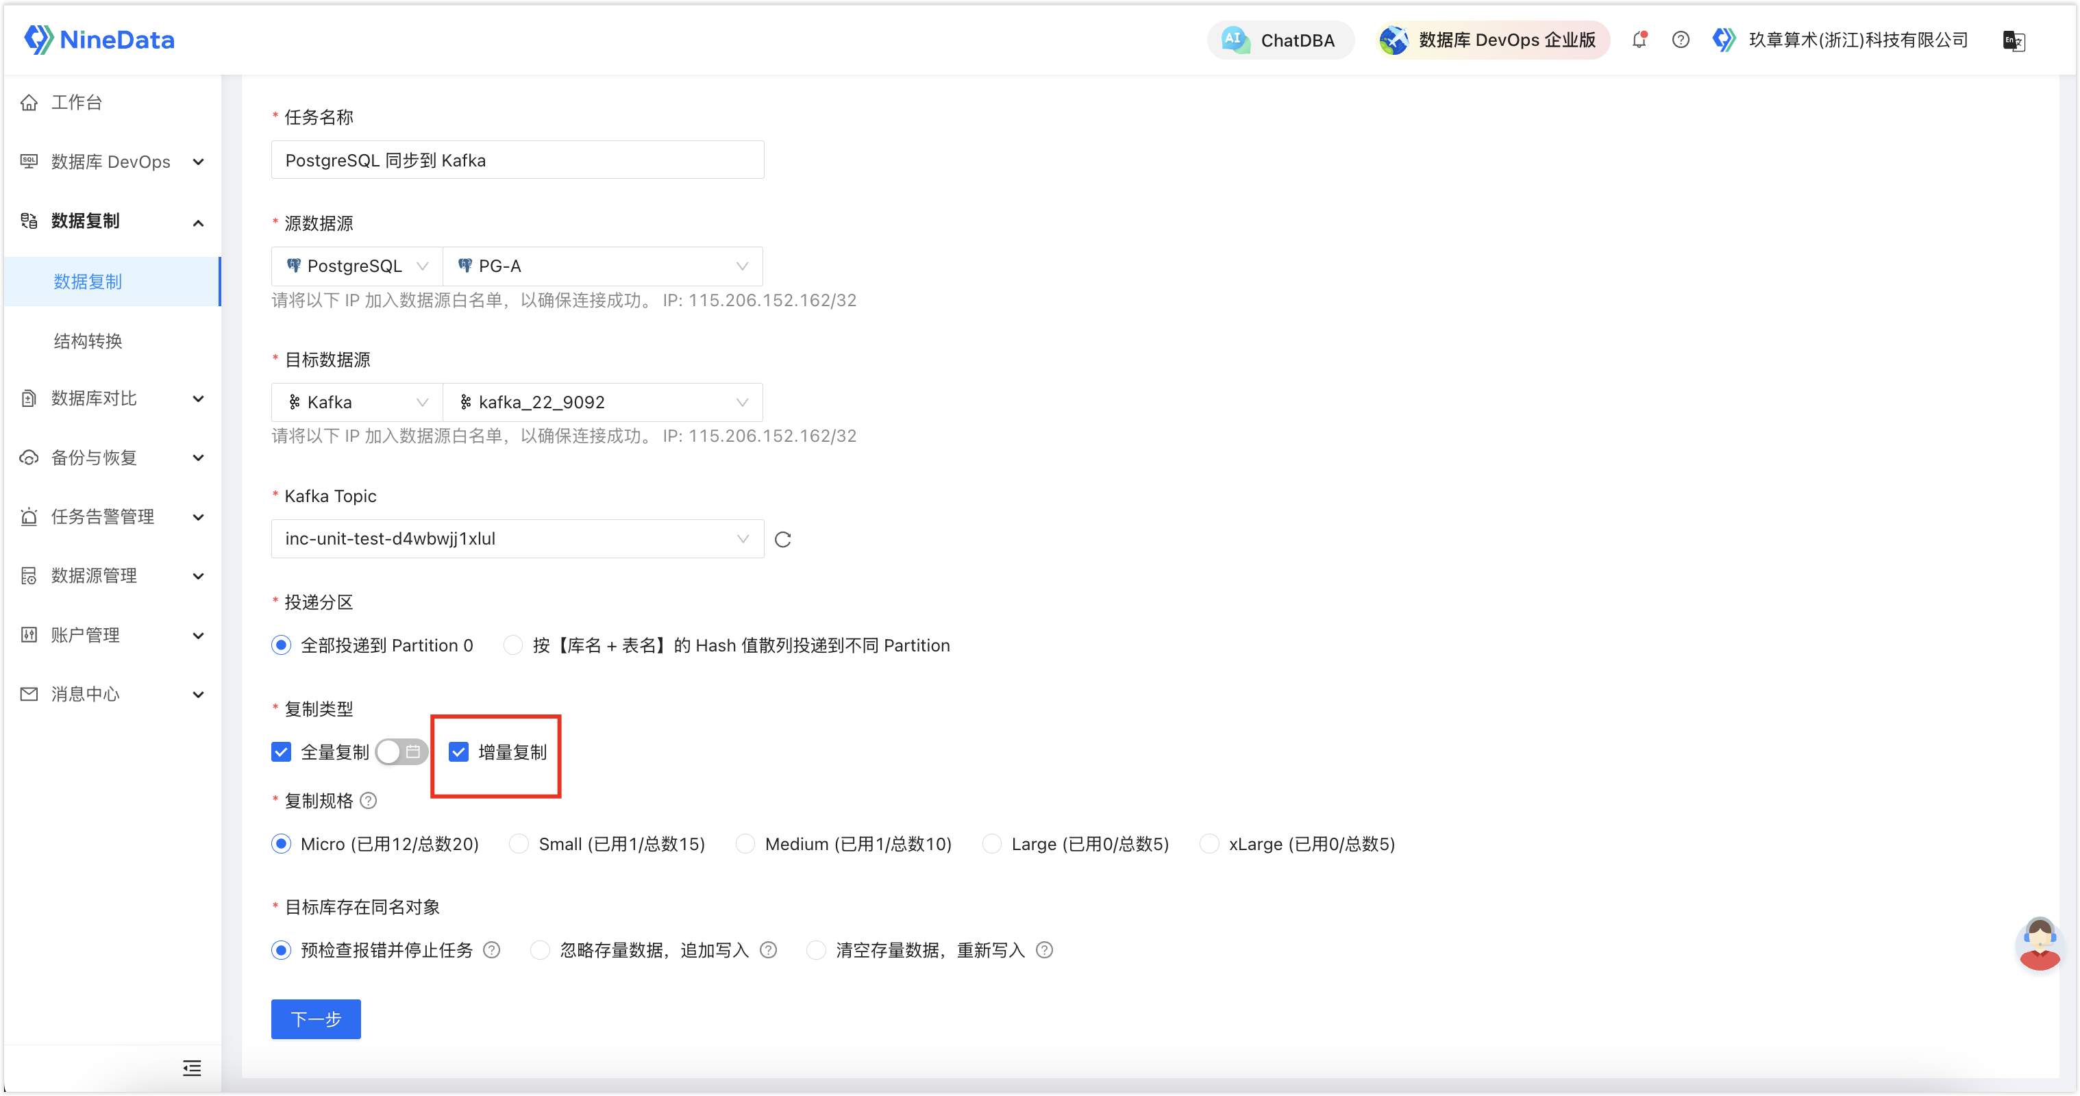
Task: Choose 忽略存量数据，追加写入 option
Action: pos(540,950)
